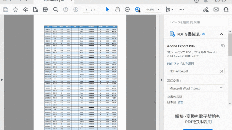Click the Save file icon

(x=6, y=10)
